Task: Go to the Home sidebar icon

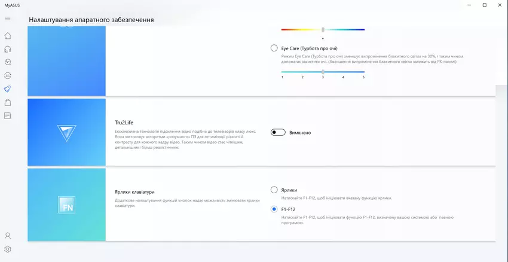Action: (8, 36)
